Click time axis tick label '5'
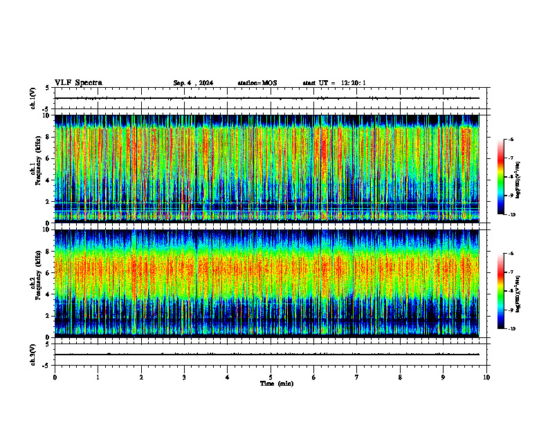The width and height of the screenshot is (548, 423). point(271,377)
